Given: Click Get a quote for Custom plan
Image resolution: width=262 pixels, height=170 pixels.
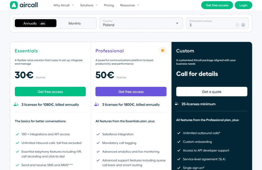Looking at the screenshot, I should pyautogui.click(x=212, y=92).
